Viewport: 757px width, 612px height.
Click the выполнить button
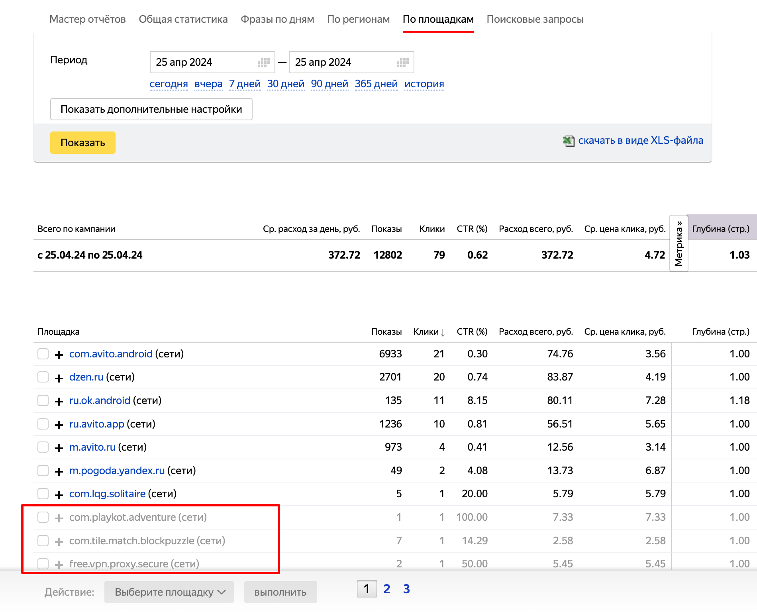coord(280,592)
